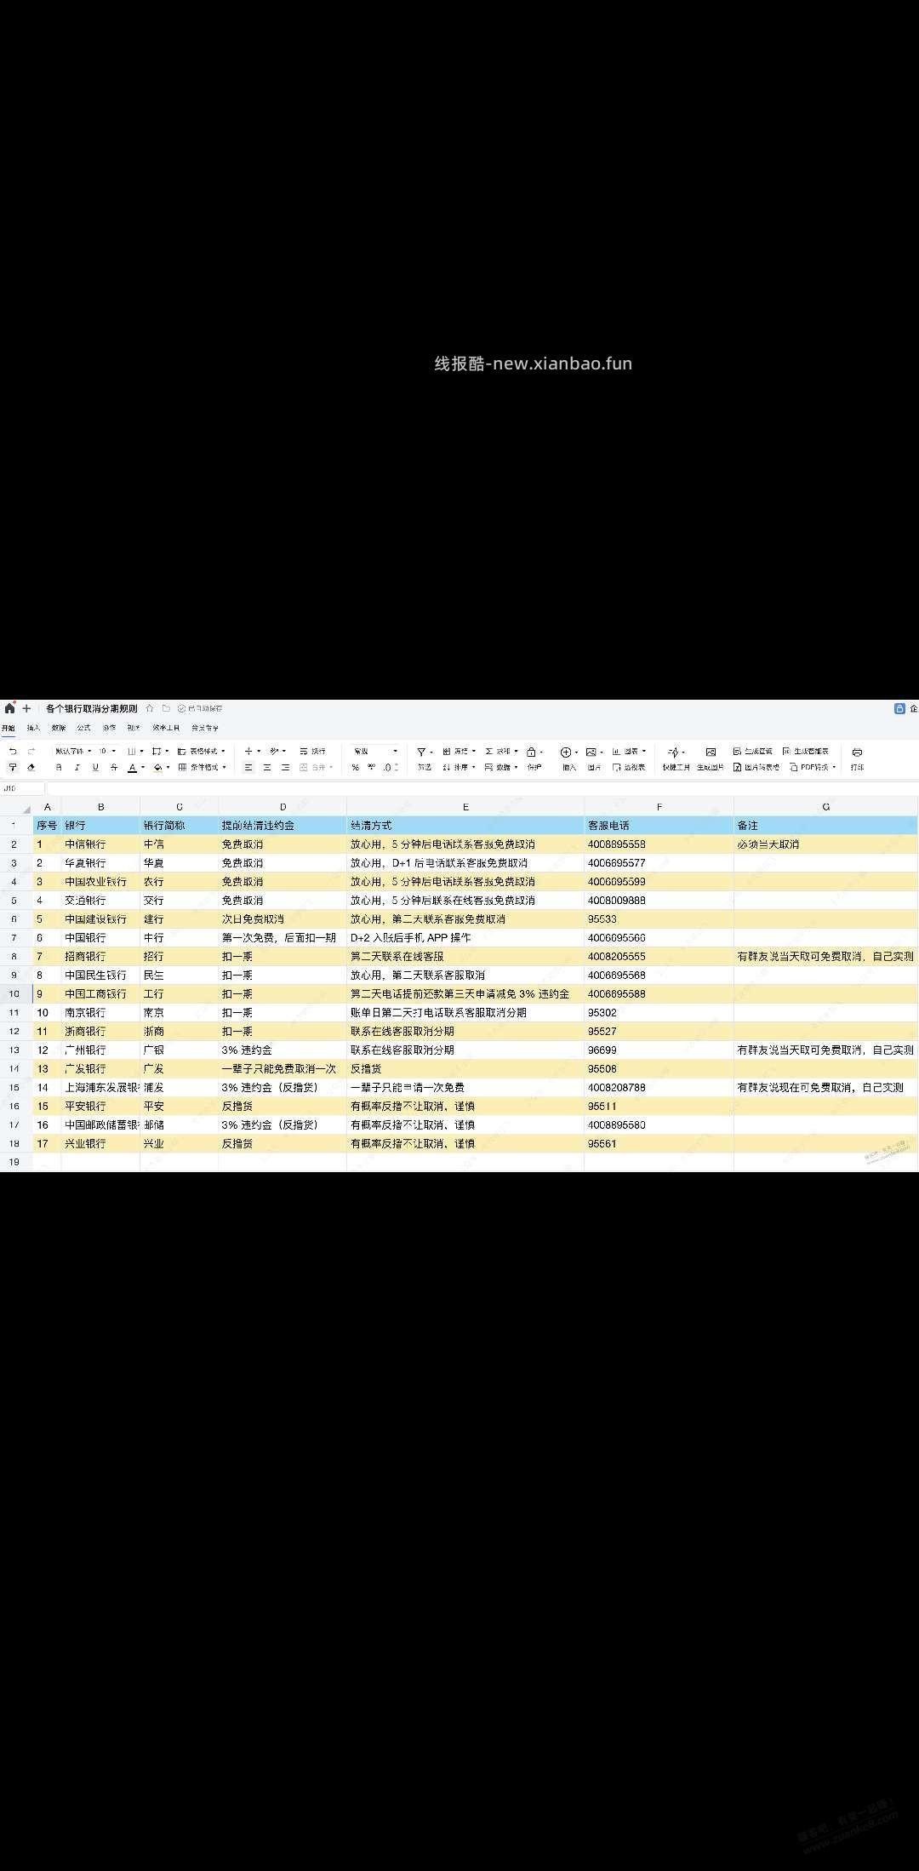Select column E header
Screen dimensions: 919x1871
click(x=465, y=807)
